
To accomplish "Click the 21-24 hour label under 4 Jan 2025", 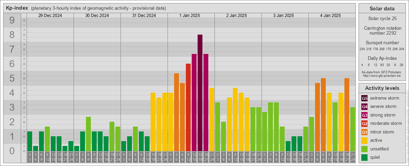I will 353,157.
